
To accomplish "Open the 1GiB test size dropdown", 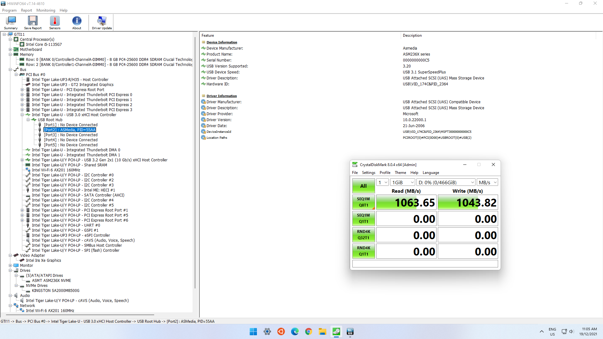I will click(x=403, y=182).
